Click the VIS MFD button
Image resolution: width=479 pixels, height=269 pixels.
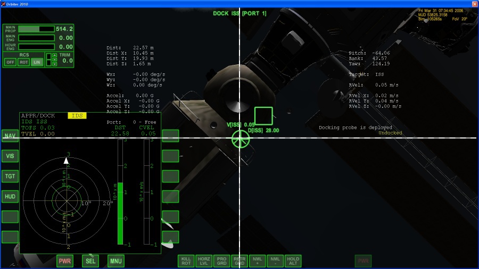pos(10,156)
